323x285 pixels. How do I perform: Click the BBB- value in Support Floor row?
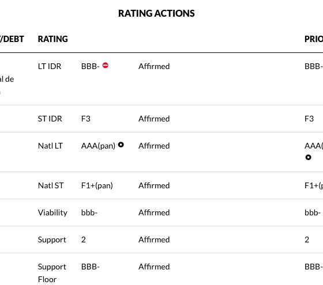(90, 267)
